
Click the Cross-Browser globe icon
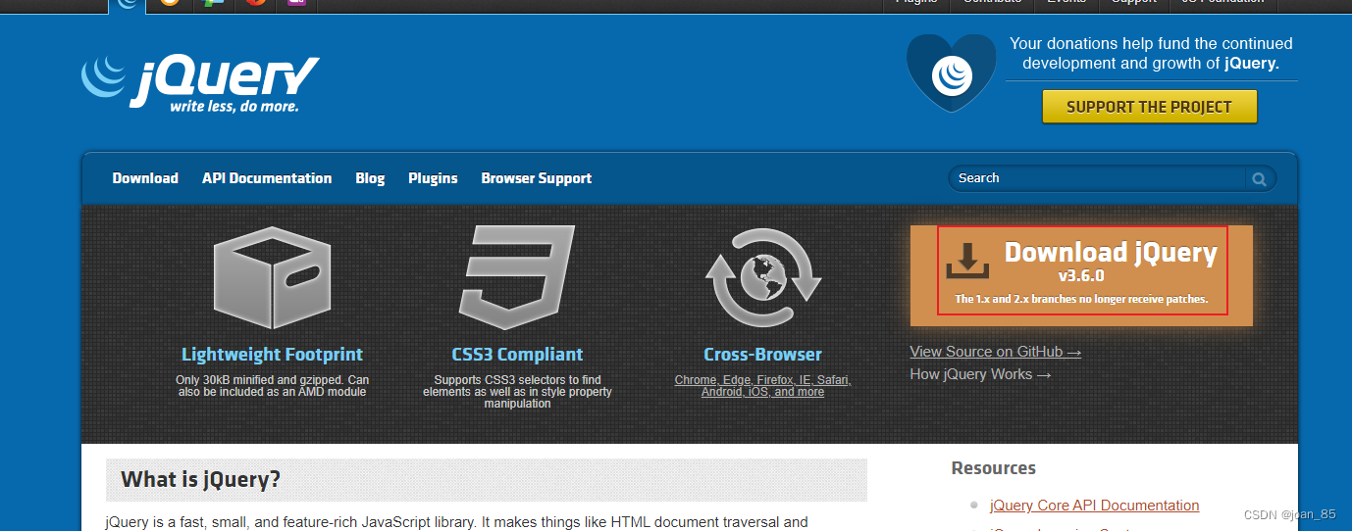pyautogui.click(x=762, y=278)
